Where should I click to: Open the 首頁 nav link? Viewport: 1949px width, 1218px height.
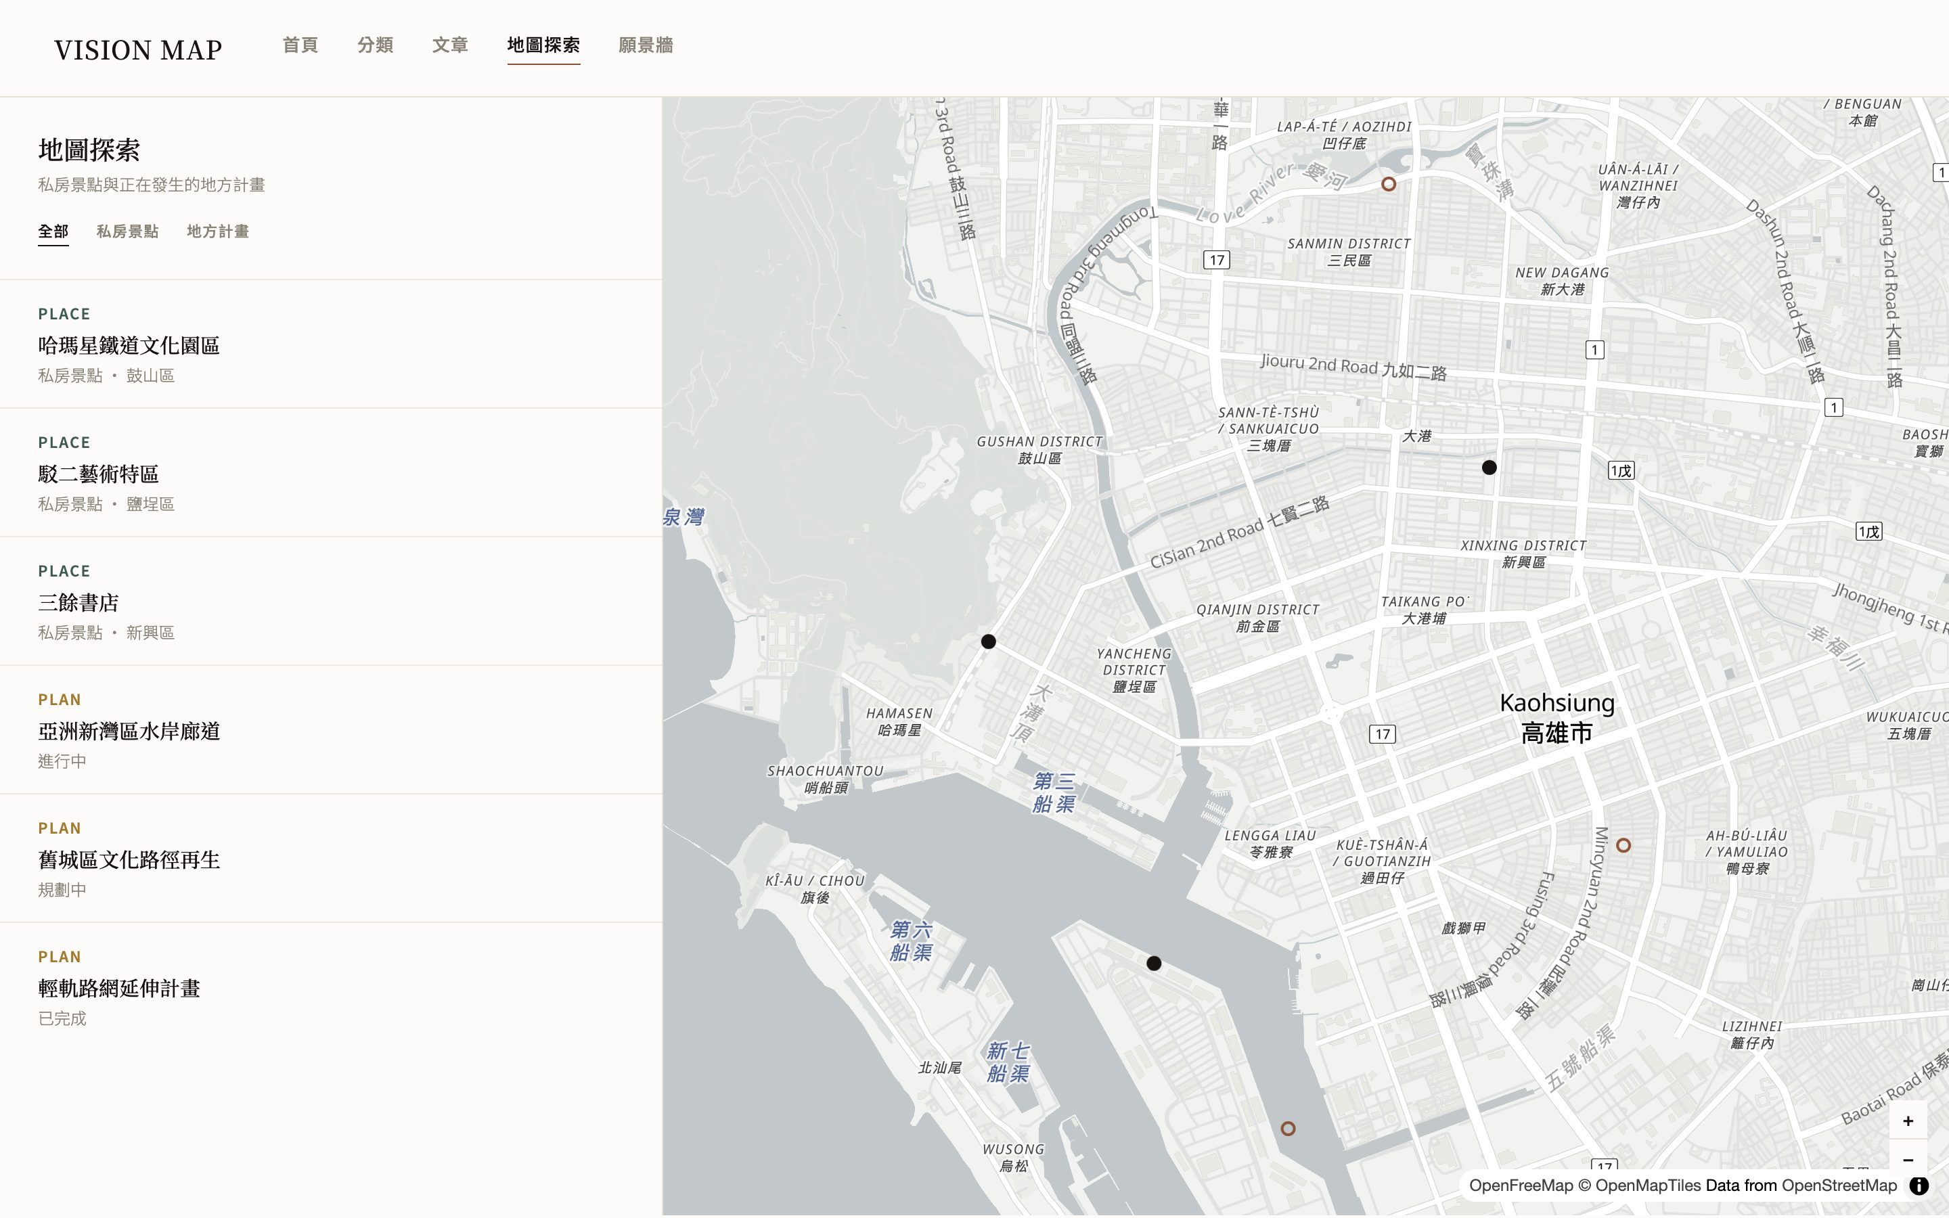[x=300, y=45]
